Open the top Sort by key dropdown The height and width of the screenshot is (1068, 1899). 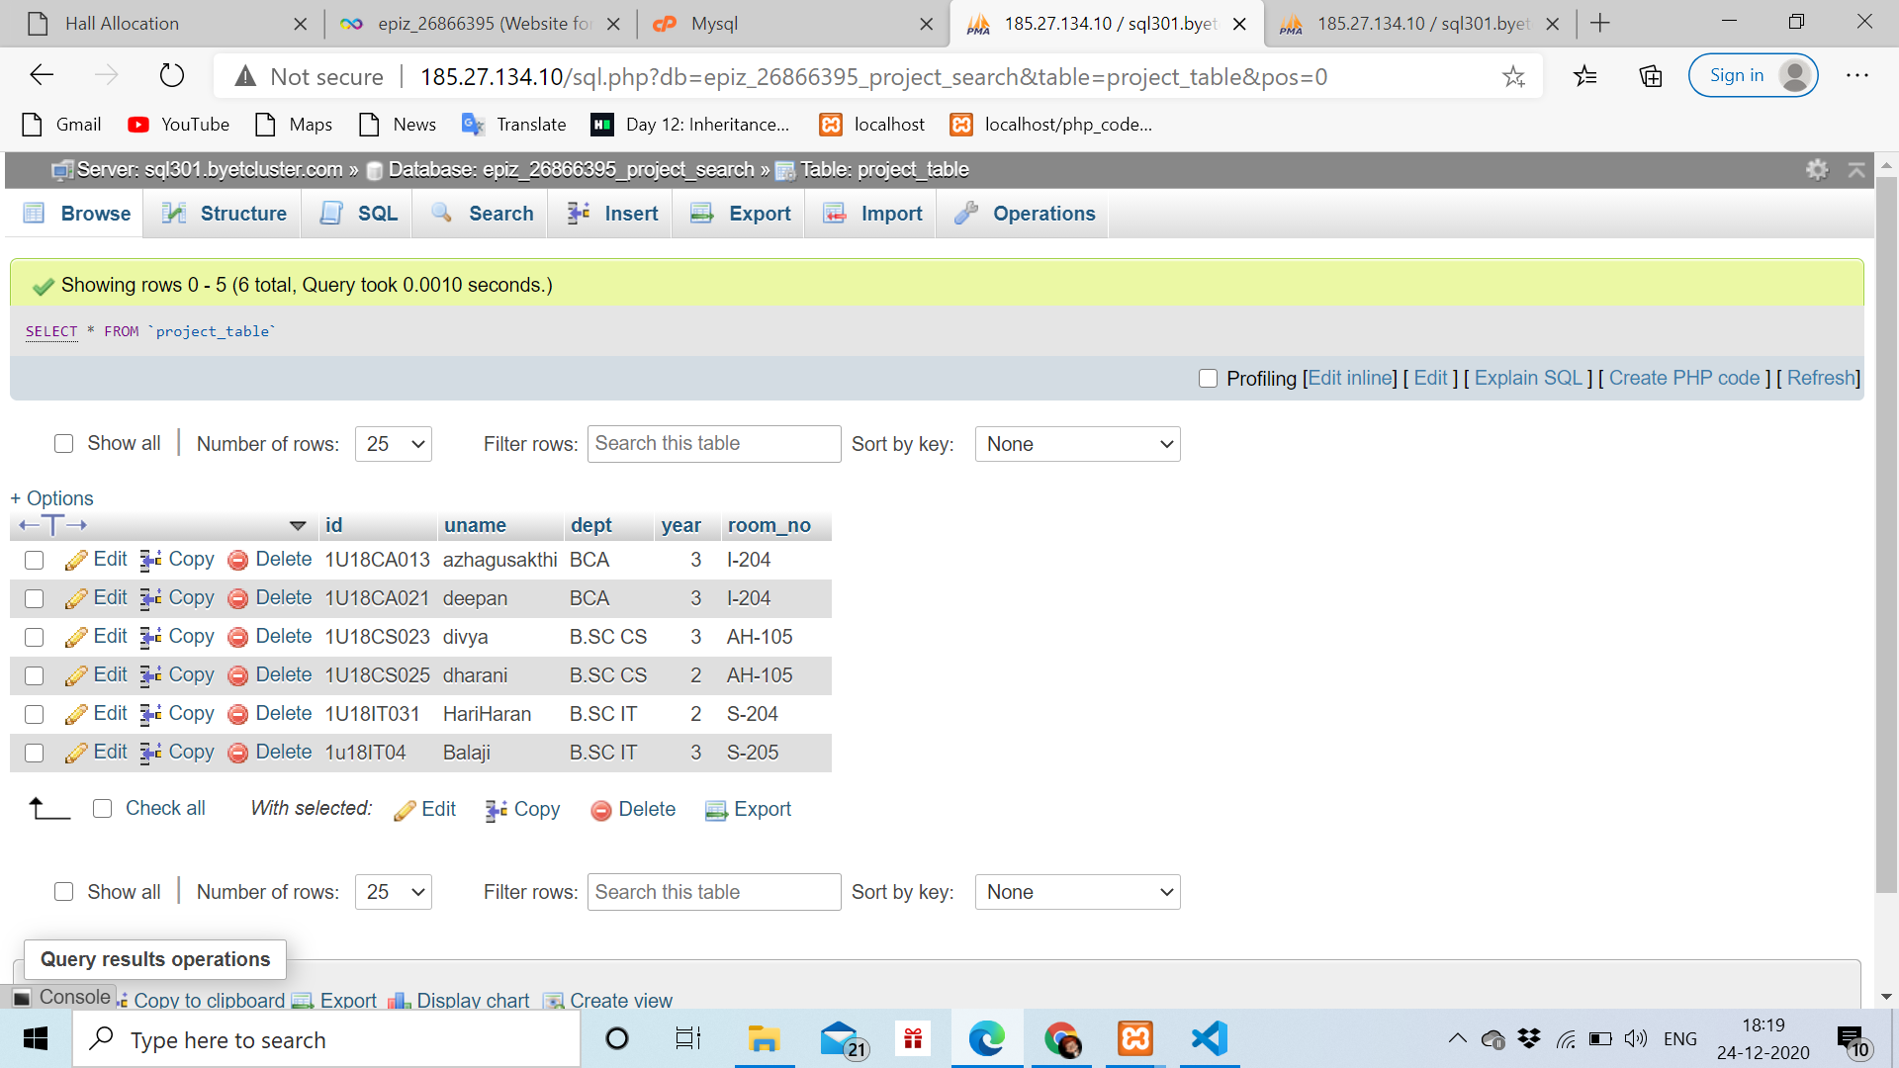click(1077, 444)
